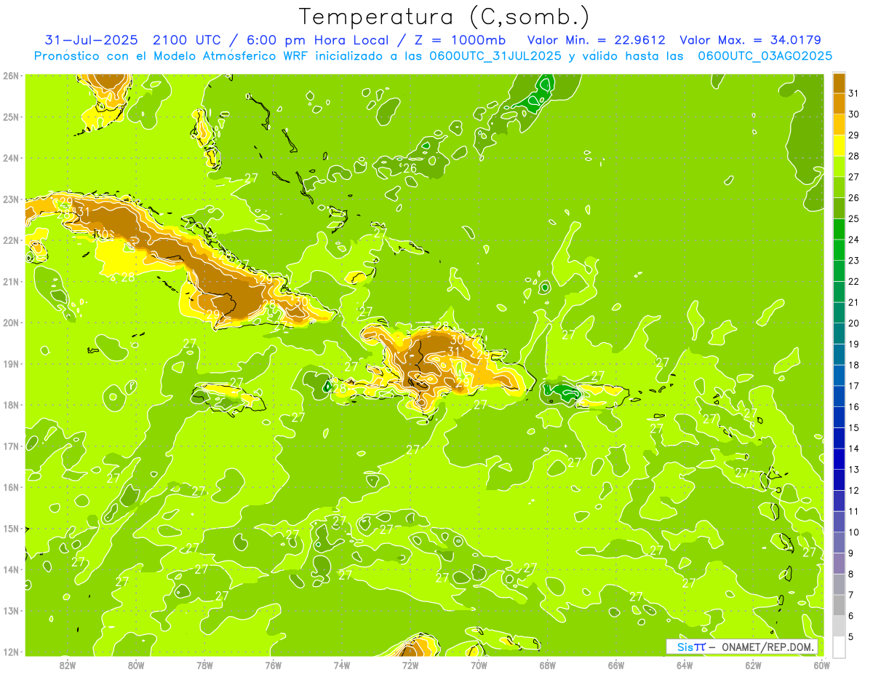The height and width of the screenshot is (675, 873).
Task: Click the darkest orange top swatch of color bar
Action: coord(840,82)
